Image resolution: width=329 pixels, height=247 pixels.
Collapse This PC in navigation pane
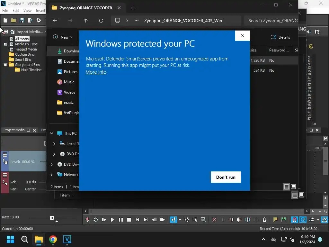tap(51, 133)
